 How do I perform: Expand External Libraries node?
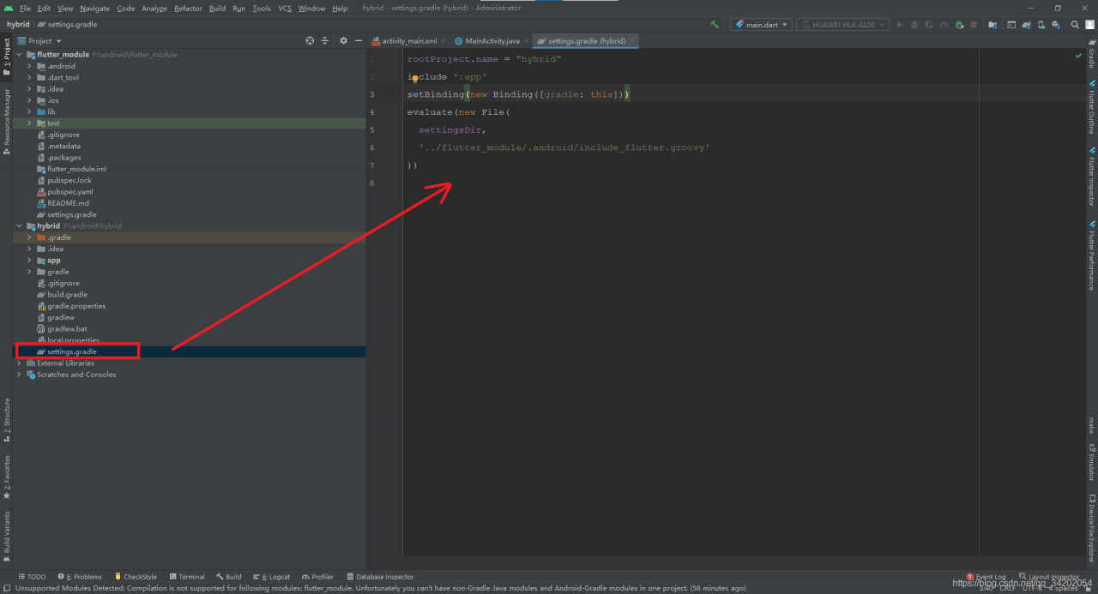[x=20, y=363]
